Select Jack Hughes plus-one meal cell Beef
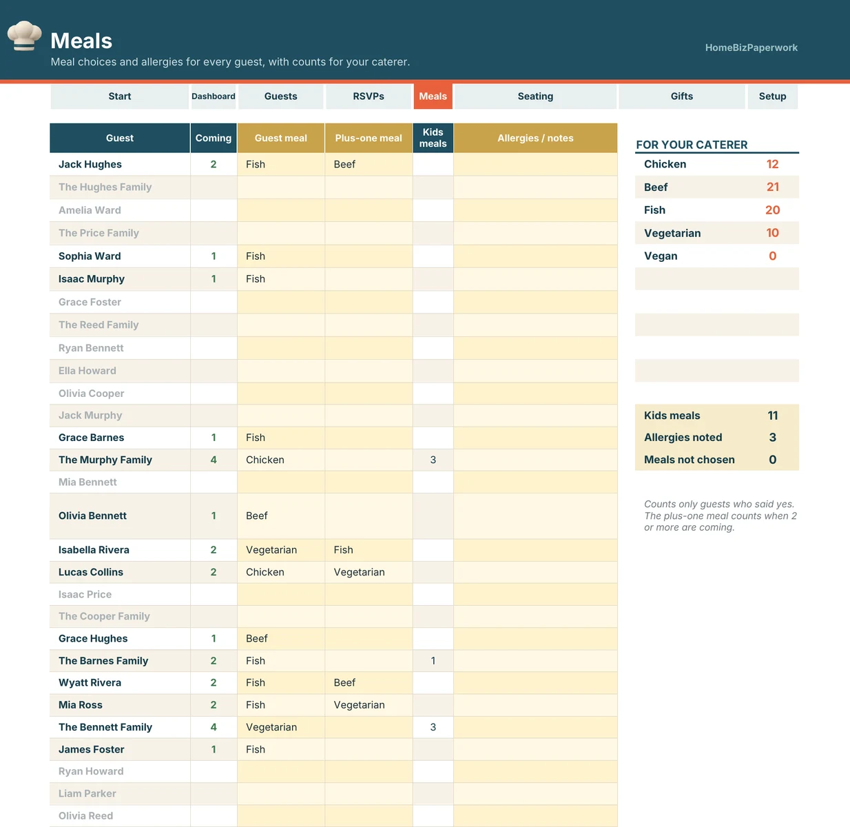 (x=369, y=164)
